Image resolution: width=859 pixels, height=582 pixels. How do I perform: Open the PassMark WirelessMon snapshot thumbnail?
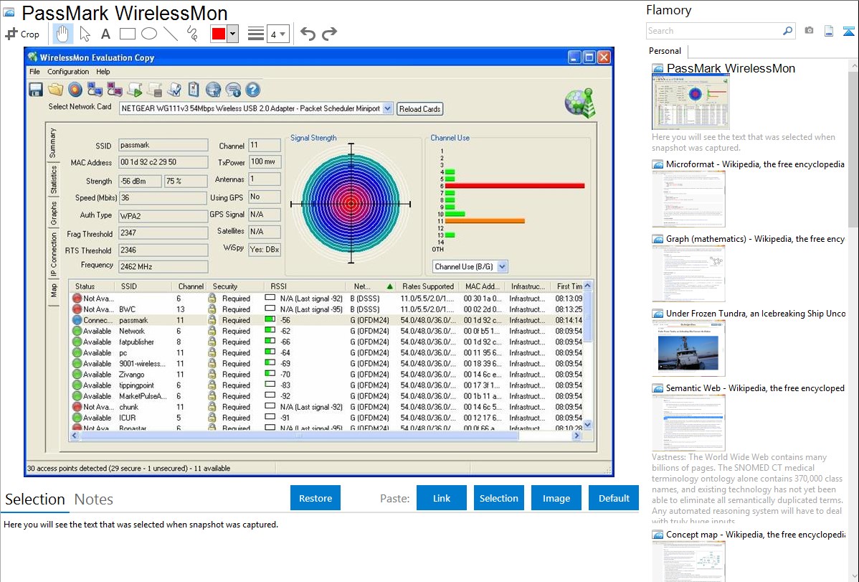(690, 102)
